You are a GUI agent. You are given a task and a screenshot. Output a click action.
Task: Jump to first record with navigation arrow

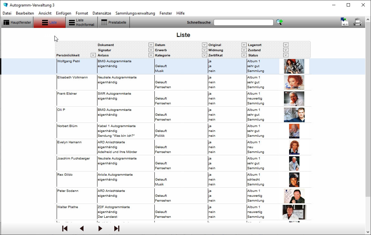tap(65, 229)
